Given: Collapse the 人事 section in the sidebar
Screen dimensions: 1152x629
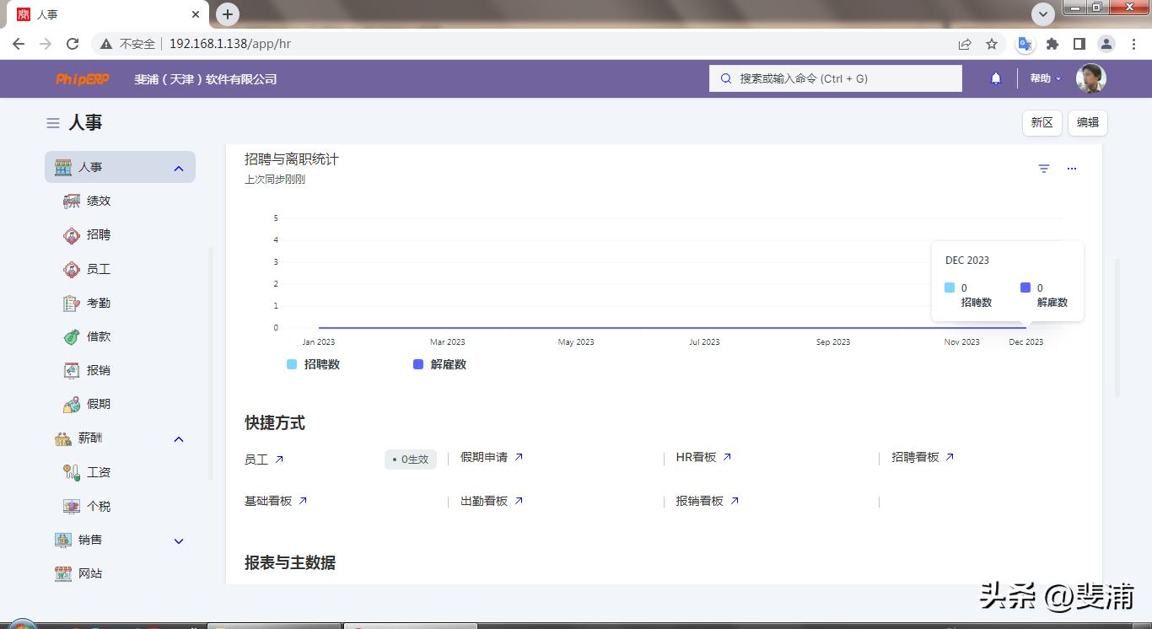Looking at the screenshot, I should click(178, 167).
